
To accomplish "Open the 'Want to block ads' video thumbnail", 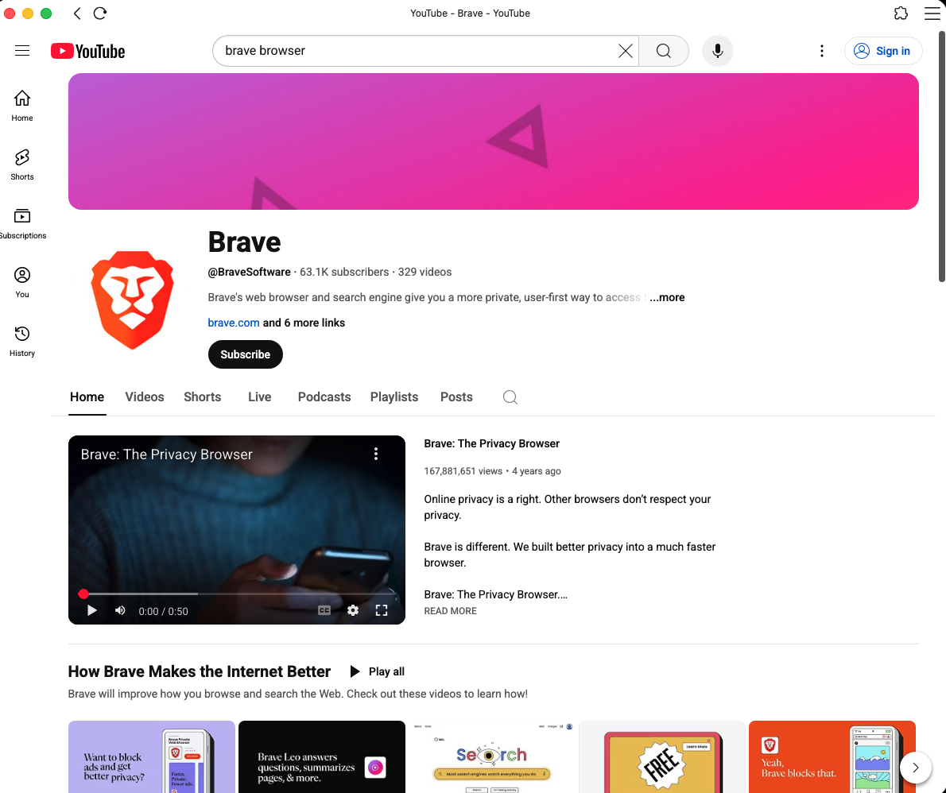I will click(151, 756).
